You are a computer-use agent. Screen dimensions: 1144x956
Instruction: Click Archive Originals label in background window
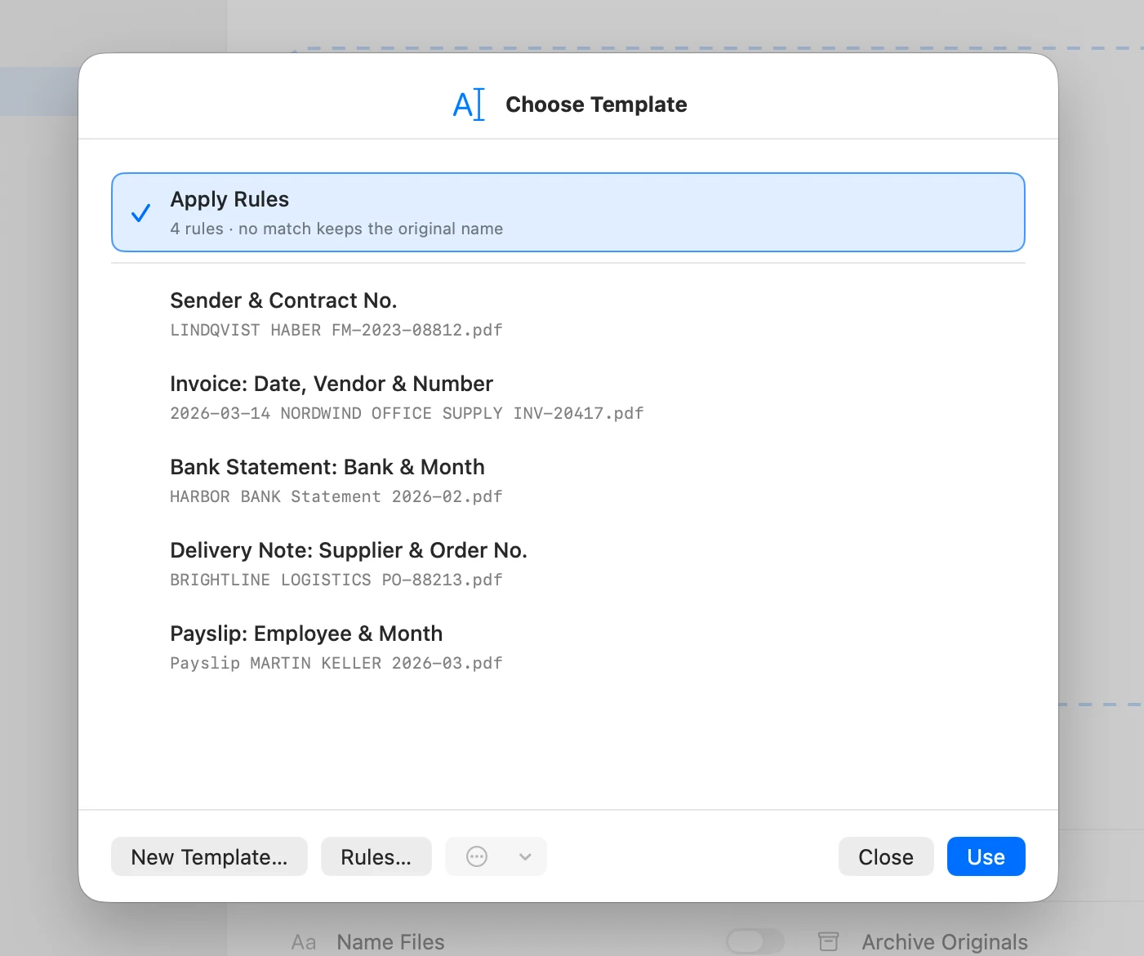tap(945, 942)
